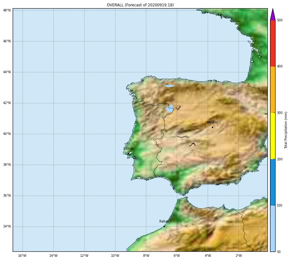Click the 10°W longitude tick label
The image size is (291, 260).
[x=115, y=256]
